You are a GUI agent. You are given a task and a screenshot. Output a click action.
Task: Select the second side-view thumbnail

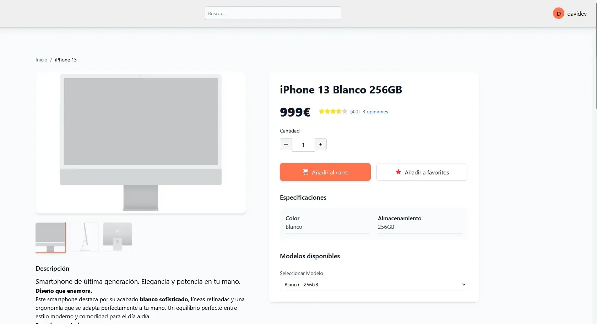pos(84,237)
